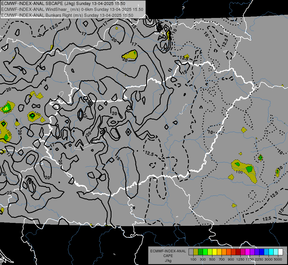Click the 700 tick label in legend
The image size is (288, 265).
222,259
